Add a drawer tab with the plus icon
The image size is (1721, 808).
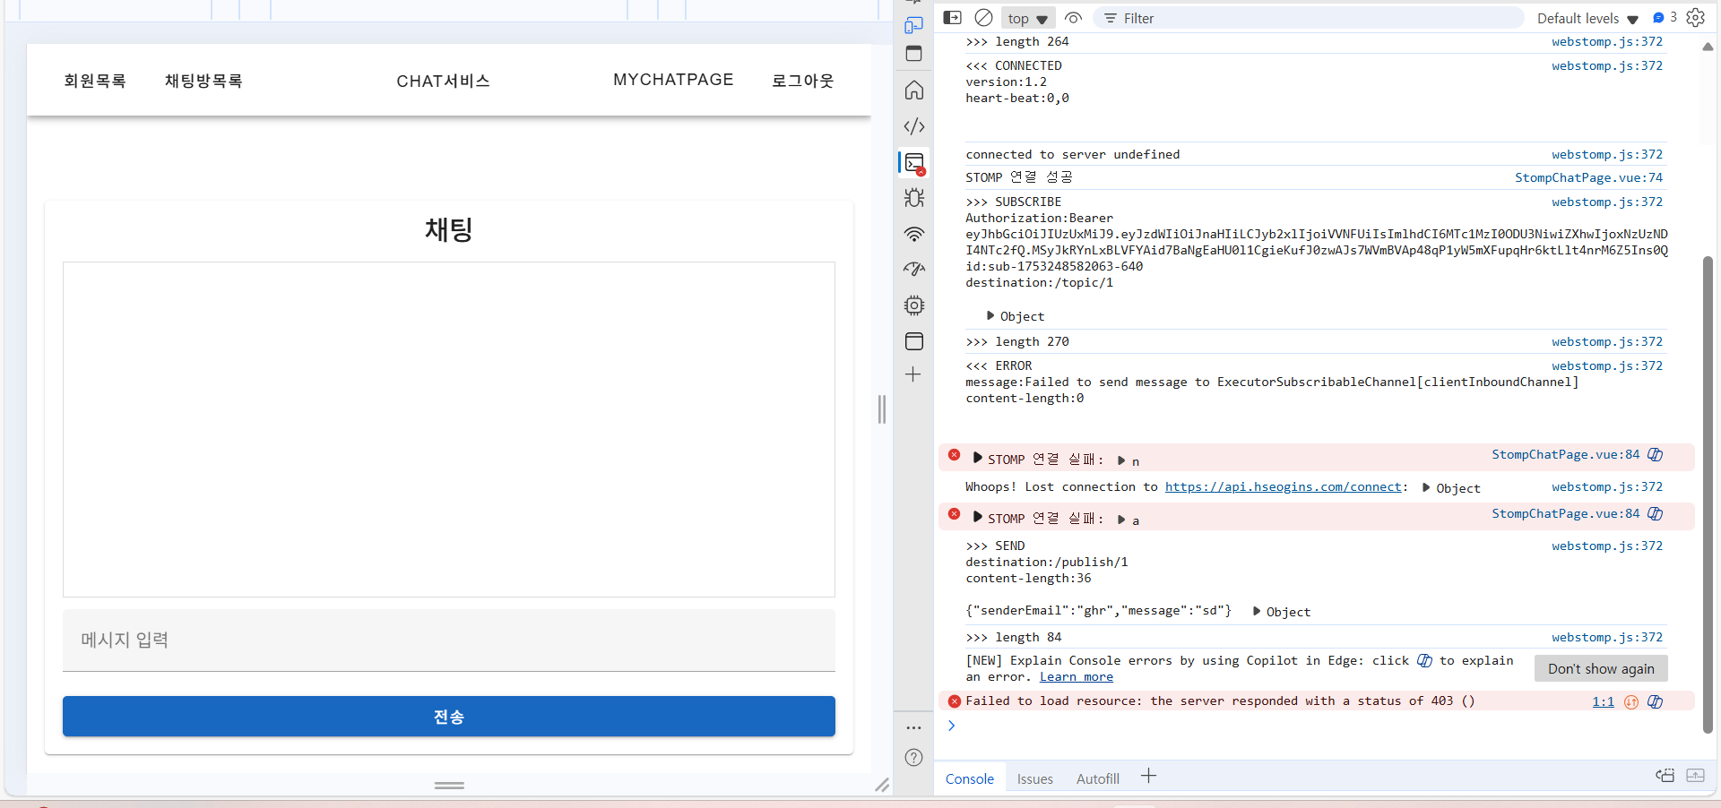coord(1148,777)
